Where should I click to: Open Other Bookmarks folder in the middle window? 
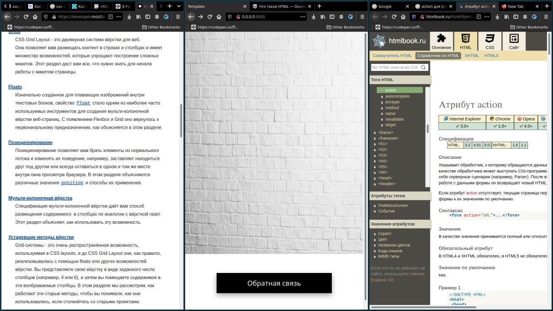click(345, 27)
